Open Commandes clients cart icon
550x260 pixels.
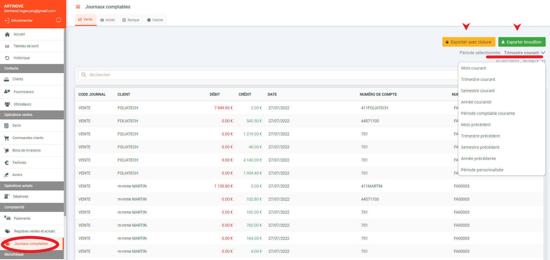(x=7, y=138)
